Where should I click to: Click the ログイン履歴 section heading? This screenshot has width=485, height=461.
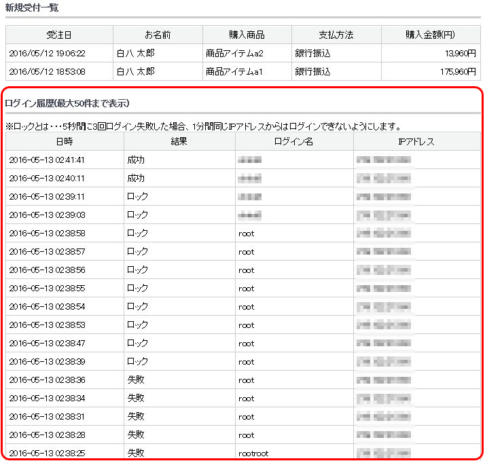(67, 103)
